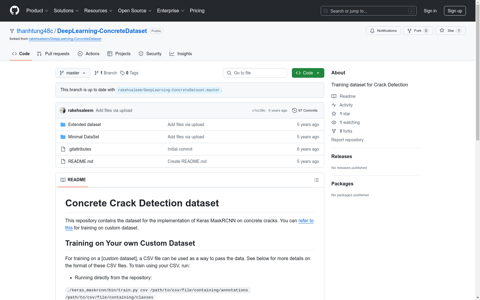Open the master branch selector
The width and height of the screenshot is (480, 300).
(x=73, y=73)
